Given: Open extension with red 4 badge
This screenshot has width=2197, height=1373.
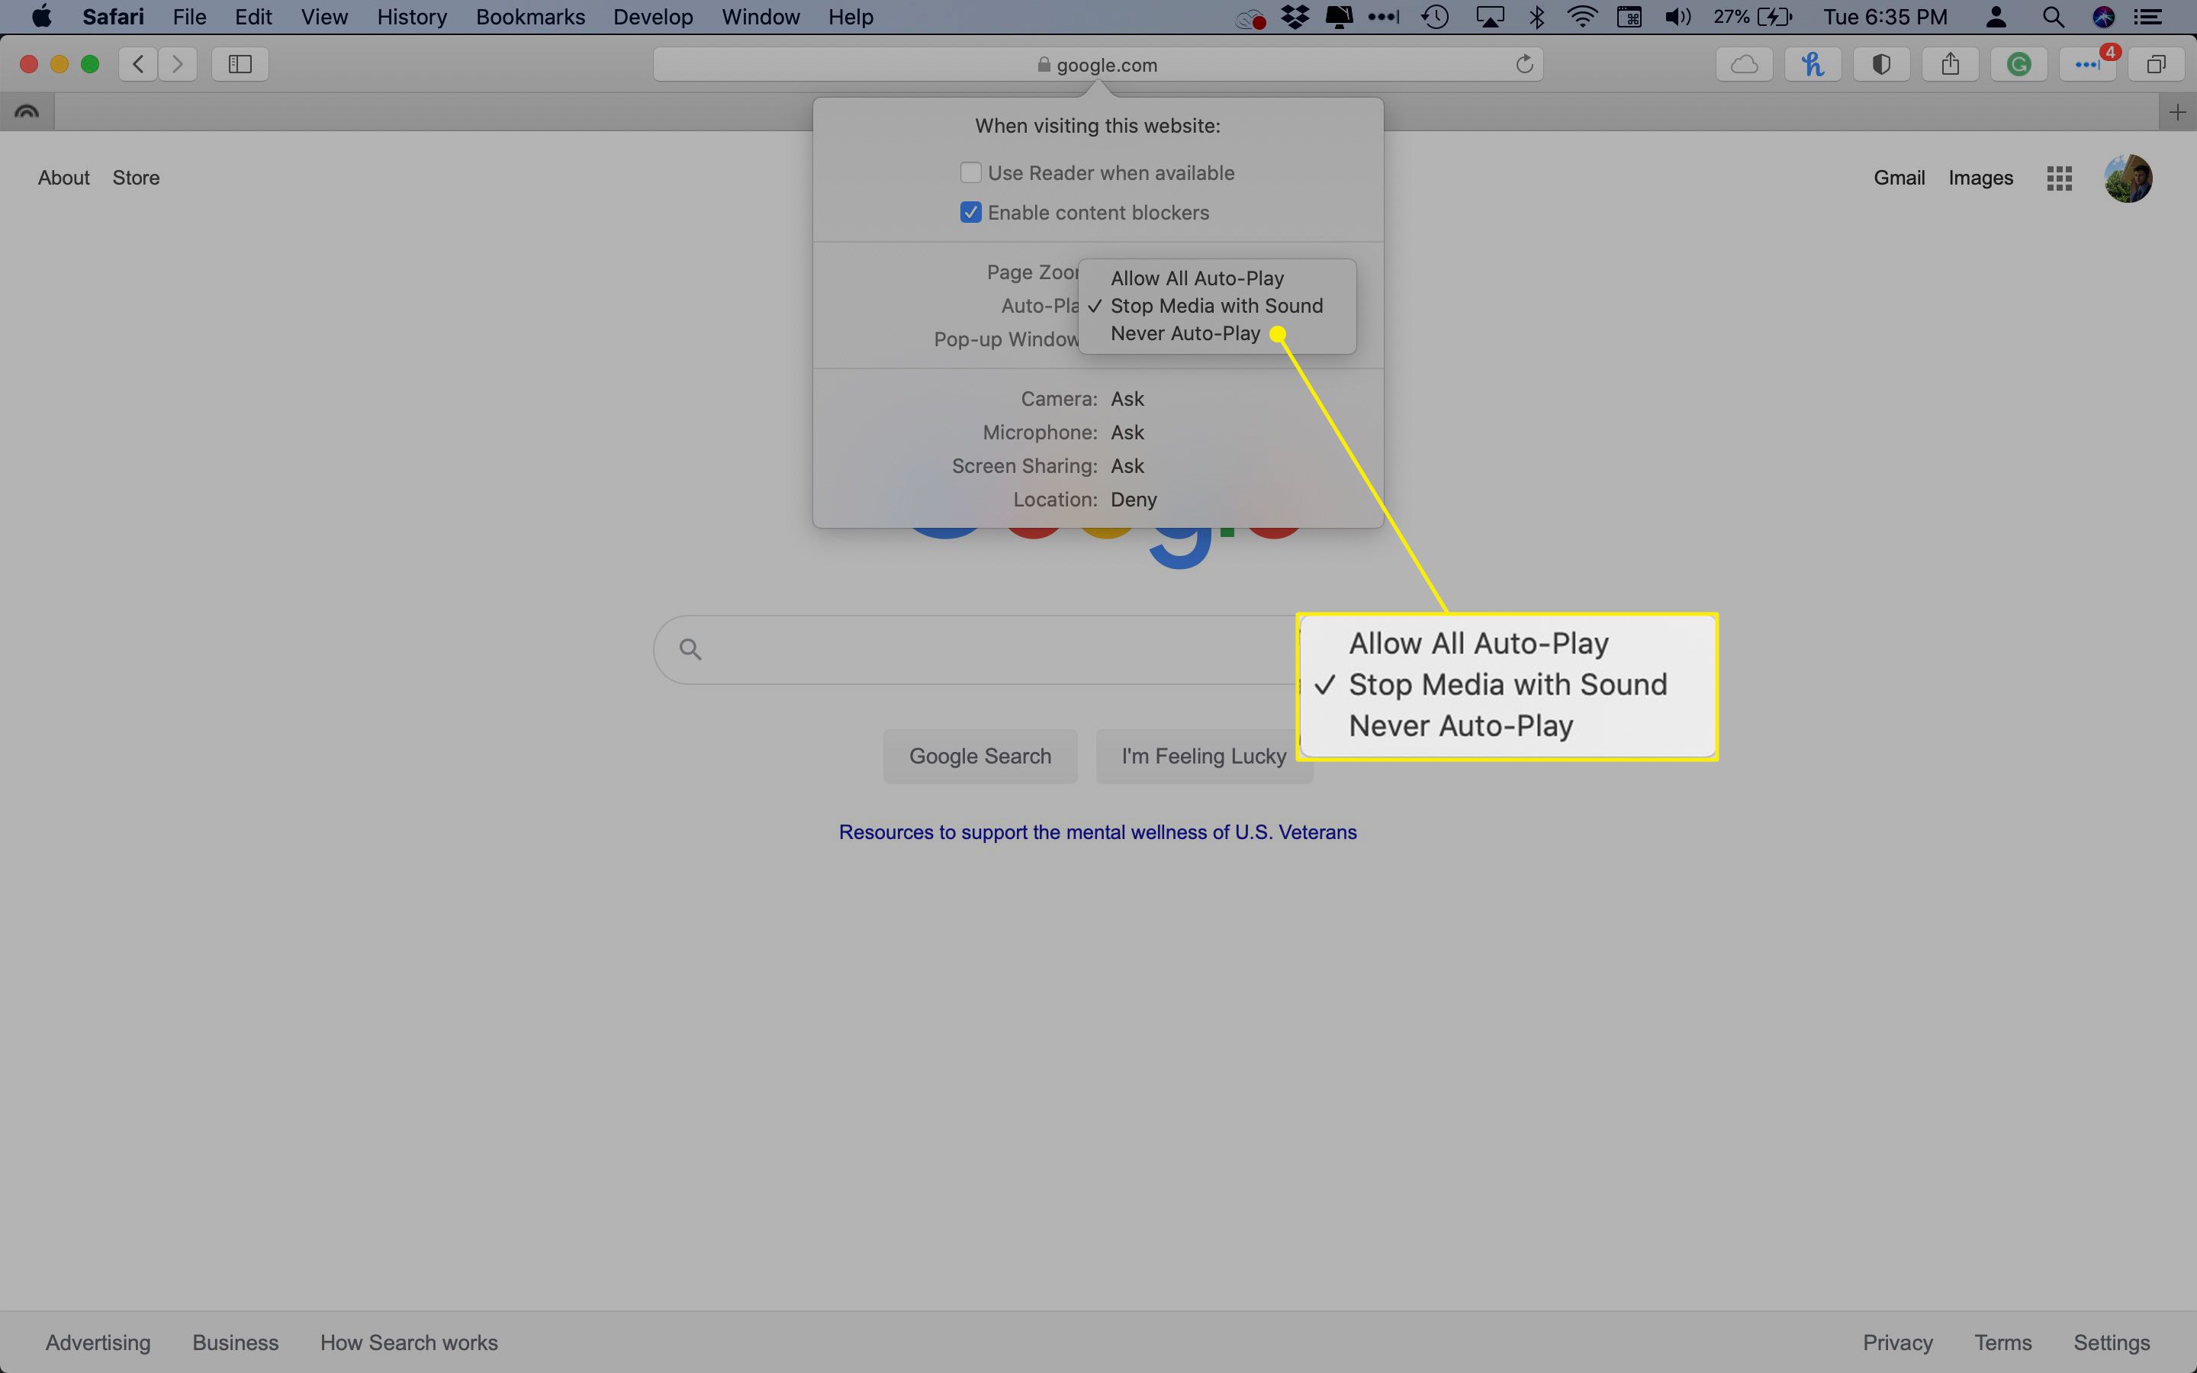Looking at the screenshot, I should pos(2087,63).
